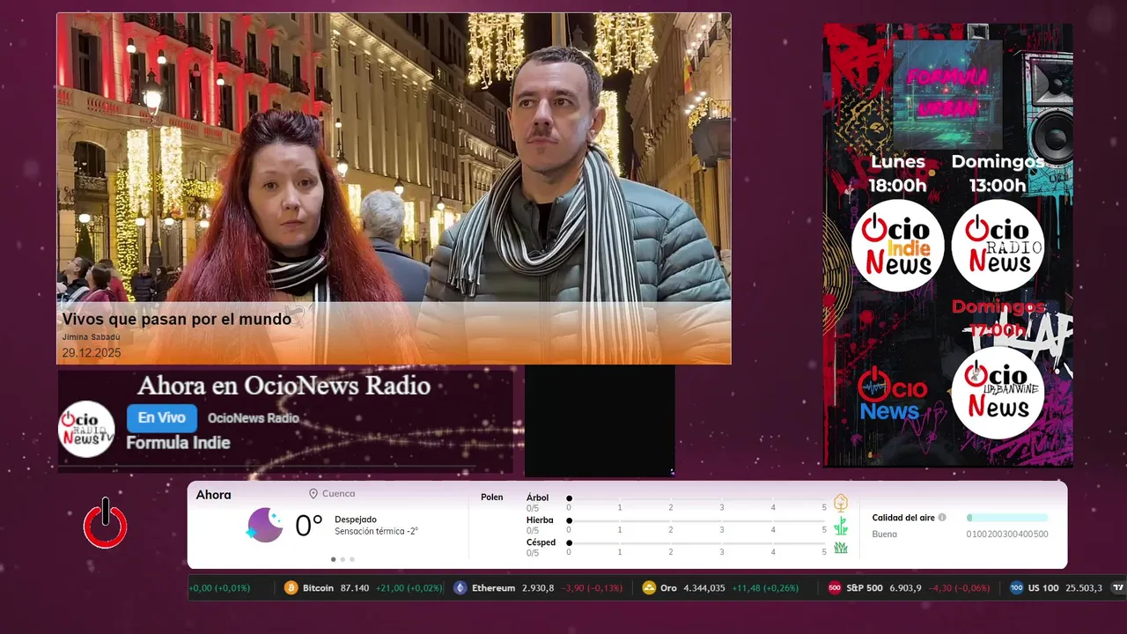Screen dimensions: 1127x634
Task: Click 'Ahora en OcioNews Radio' heading
Action: point(284,386)
